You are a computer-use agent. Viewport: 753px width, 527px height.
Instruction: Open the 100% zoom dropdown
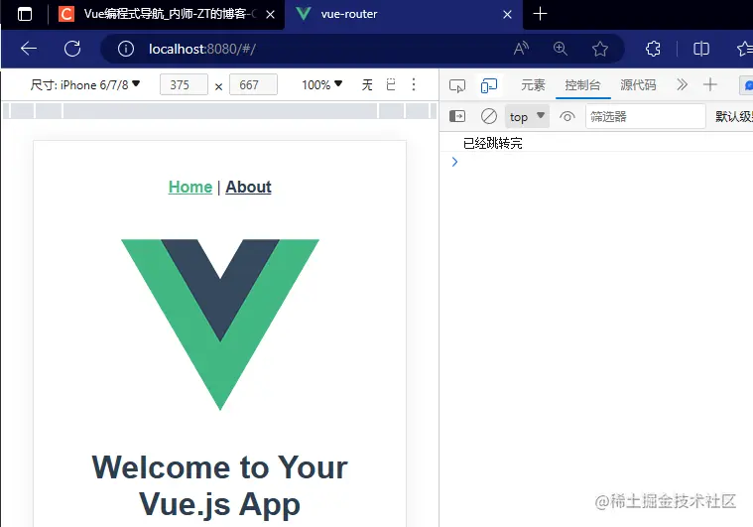click(321, 85)
